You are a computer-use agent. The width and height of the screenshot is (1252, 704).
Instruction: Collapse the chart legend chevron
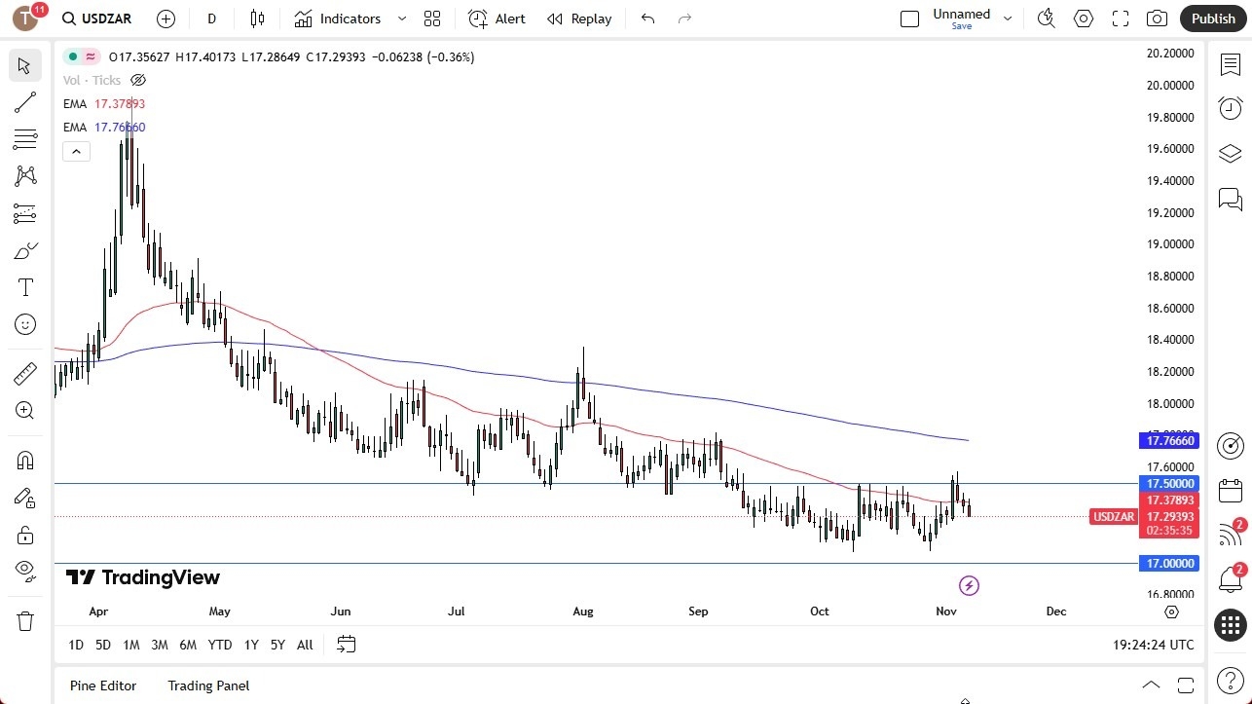pos(76,151)
